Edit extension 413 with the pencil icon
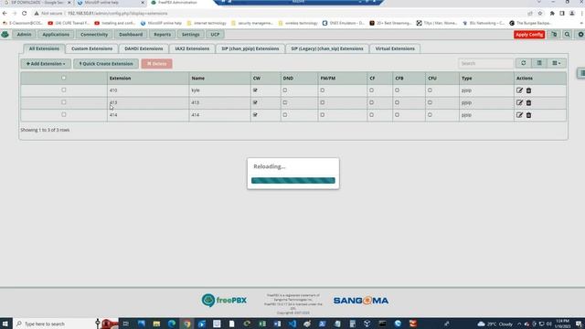Viewport: 585px width, 329px height. [519, 102]
